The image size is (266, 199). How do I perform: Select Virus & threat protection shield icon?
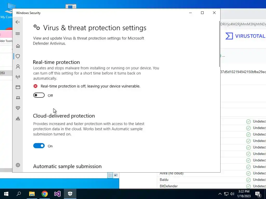18,56
